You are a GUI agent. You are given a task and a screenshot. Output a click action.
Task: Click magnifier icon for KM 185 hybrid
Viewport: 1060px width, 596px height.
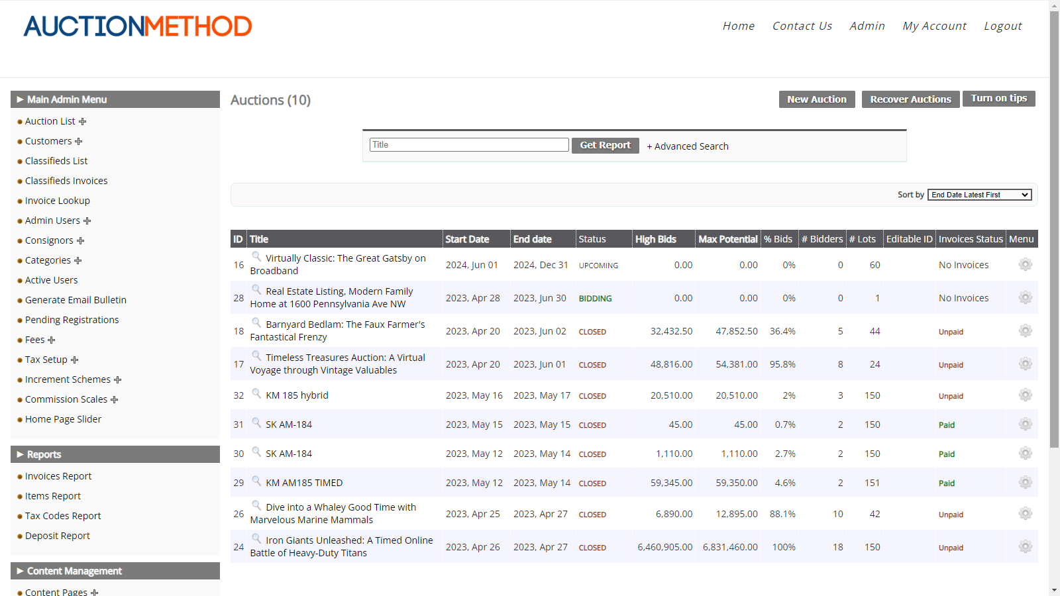[256, 393]
